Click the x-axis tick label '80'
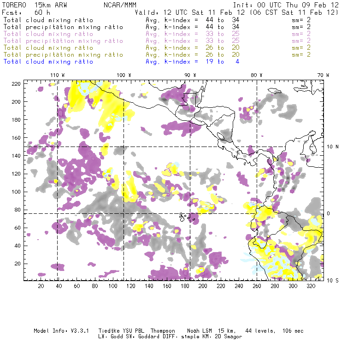 (95, 286)
